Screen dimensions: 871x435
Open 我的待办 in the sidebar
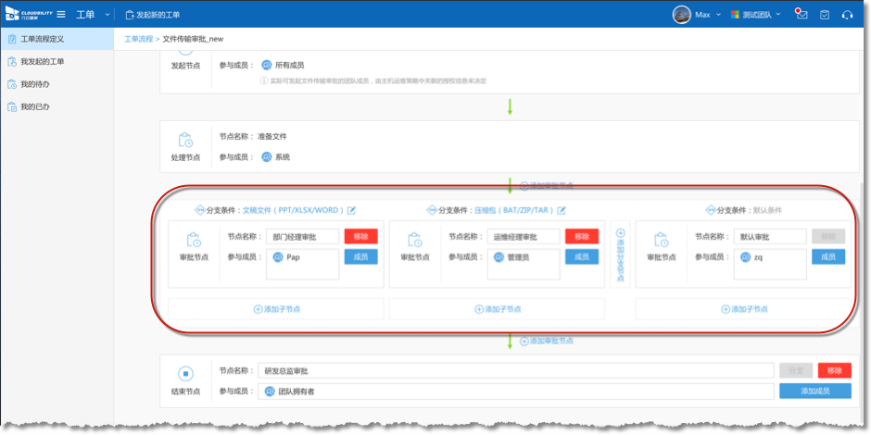point(35,84)
